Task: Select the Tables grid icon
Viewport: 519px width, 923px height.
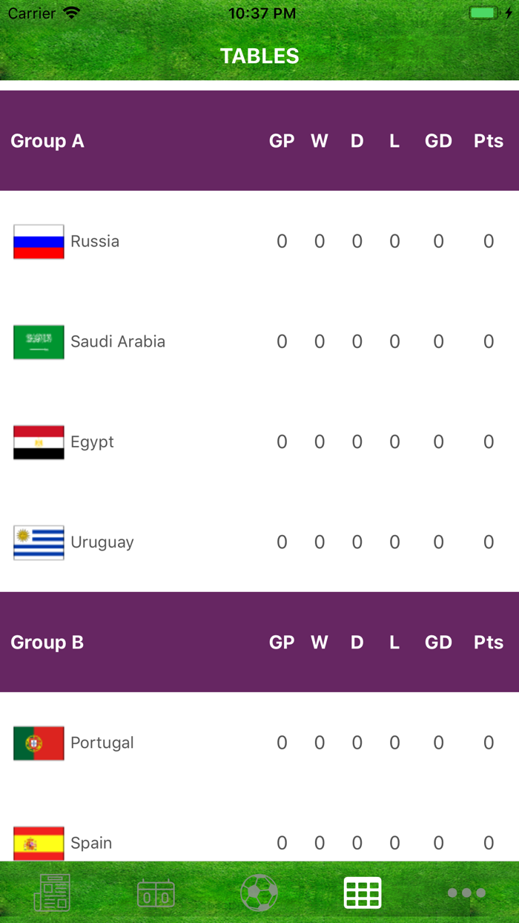Action: coord(363,892)
